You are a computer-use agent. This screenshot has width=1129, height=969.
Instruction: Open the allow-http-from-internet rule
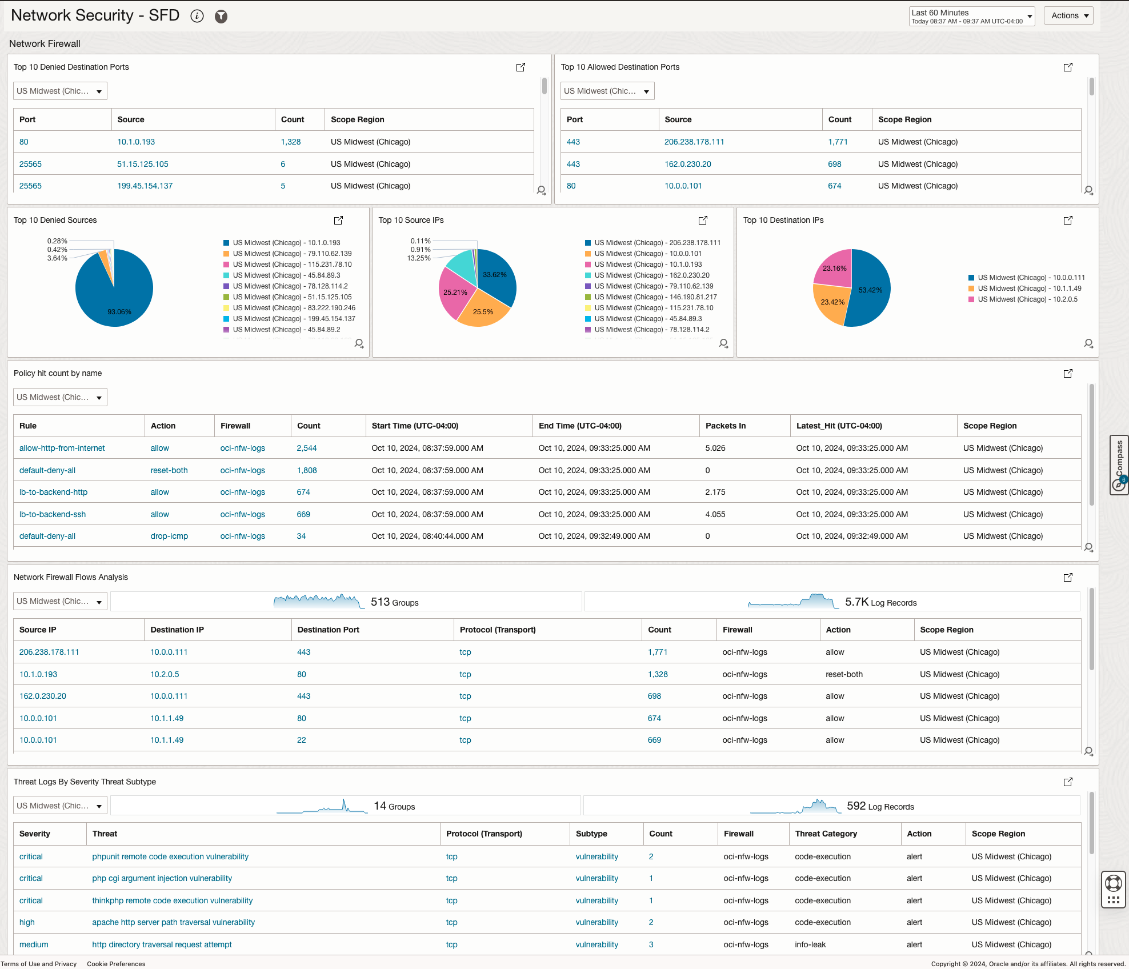[x=62, y=448]
